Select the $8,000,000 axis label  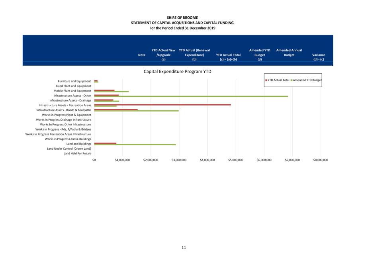320,160
